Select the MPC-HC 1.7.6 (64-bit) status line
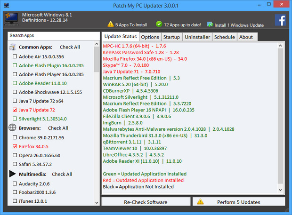 click(x=134, y=46)
